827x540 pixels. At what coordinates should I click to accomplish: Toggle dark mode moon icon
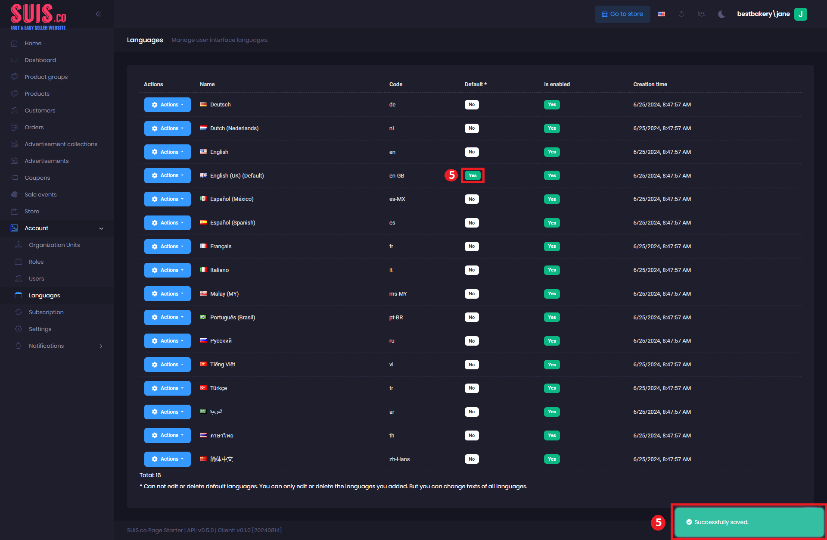(x=721, y=14)
